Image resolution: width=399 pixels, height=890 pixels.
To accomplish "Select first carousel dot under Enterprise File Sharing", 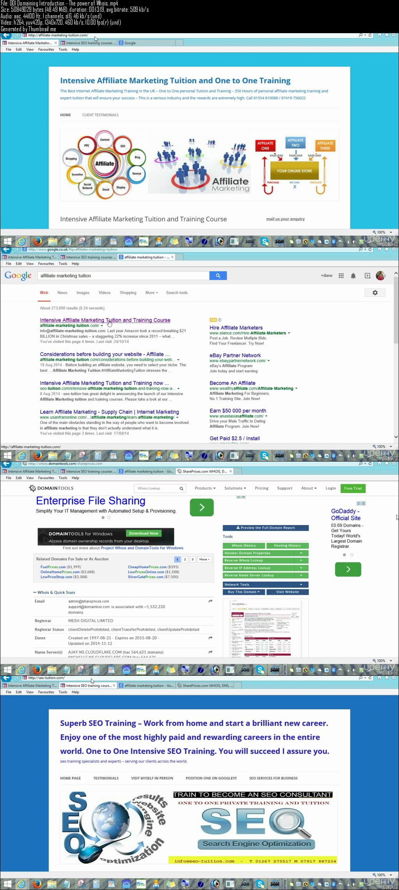I will (103, 517).
